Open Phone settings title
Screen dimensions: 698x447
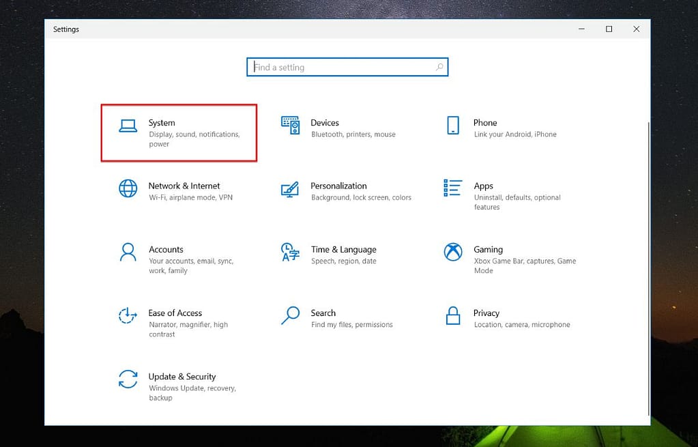click(x=484, y=122)
